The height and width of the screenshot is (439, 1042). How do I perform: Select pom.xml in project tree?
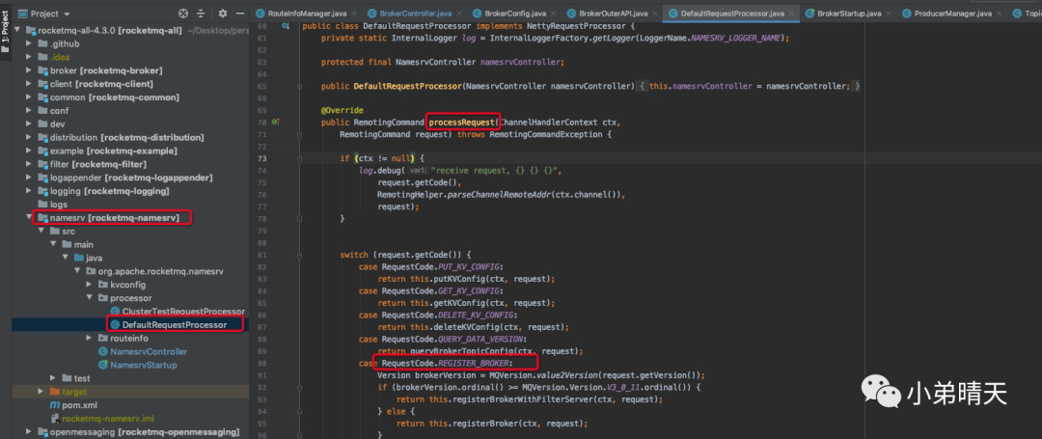(x=80, y=405)
